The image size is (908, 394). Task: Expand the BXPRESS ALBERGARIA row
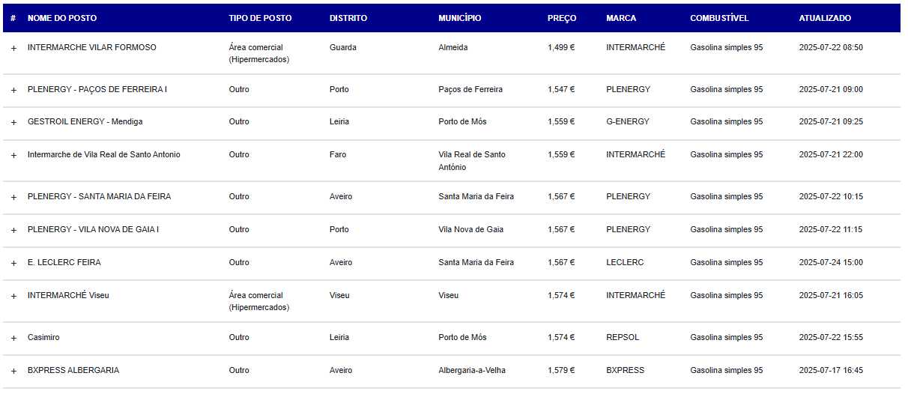tap(13, 371)
